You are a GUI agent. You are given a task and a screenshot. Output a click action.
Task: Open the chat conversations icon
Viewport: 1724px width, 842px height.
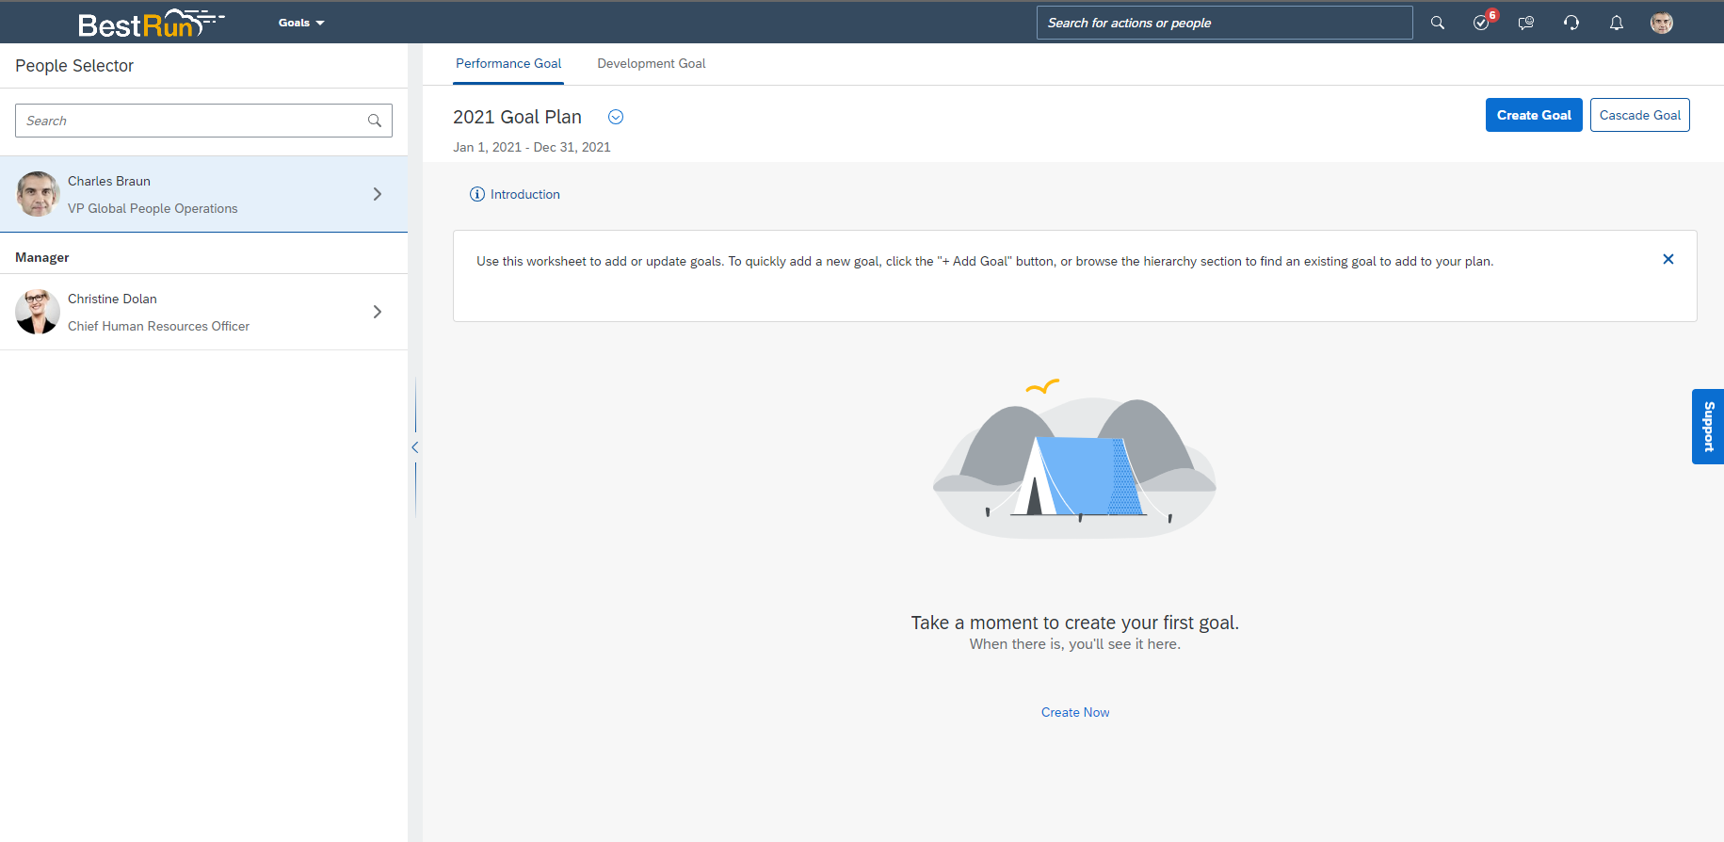coord(1526,23)
